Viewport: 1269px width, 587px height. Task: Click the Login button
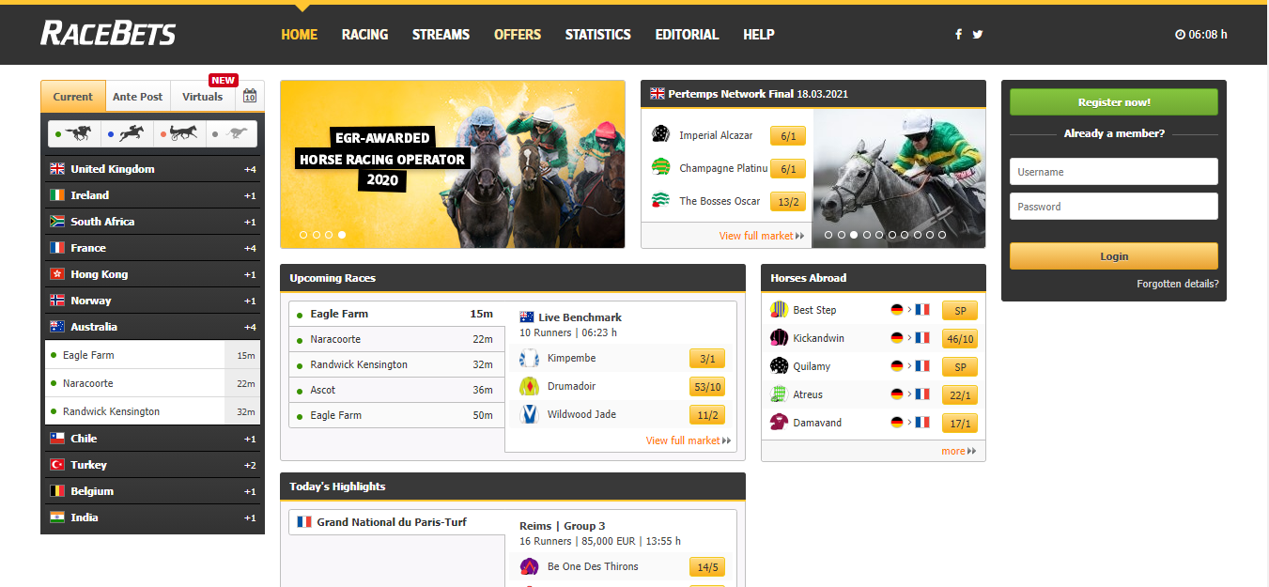(1114, 256)
